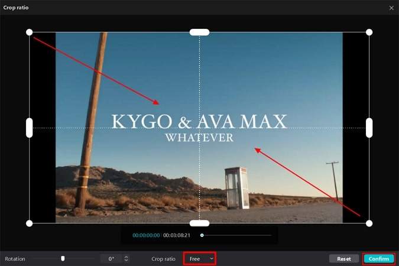Screen dimensions: 399x266
Task: Click the middle of the preview timeline track
Action: pos(236,235)
